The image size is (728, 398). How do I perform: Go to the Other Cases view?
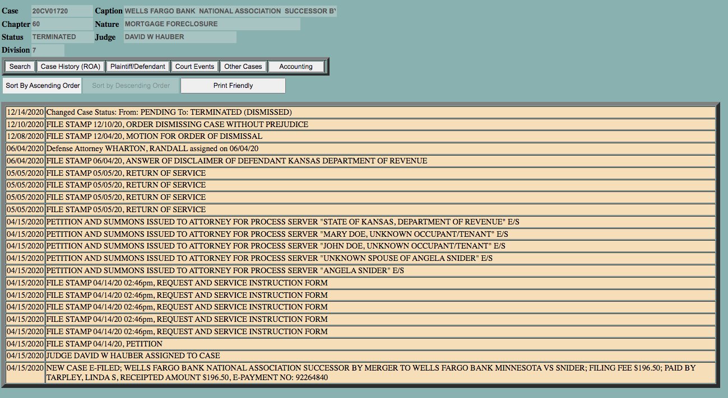click(x=243, y=67)
